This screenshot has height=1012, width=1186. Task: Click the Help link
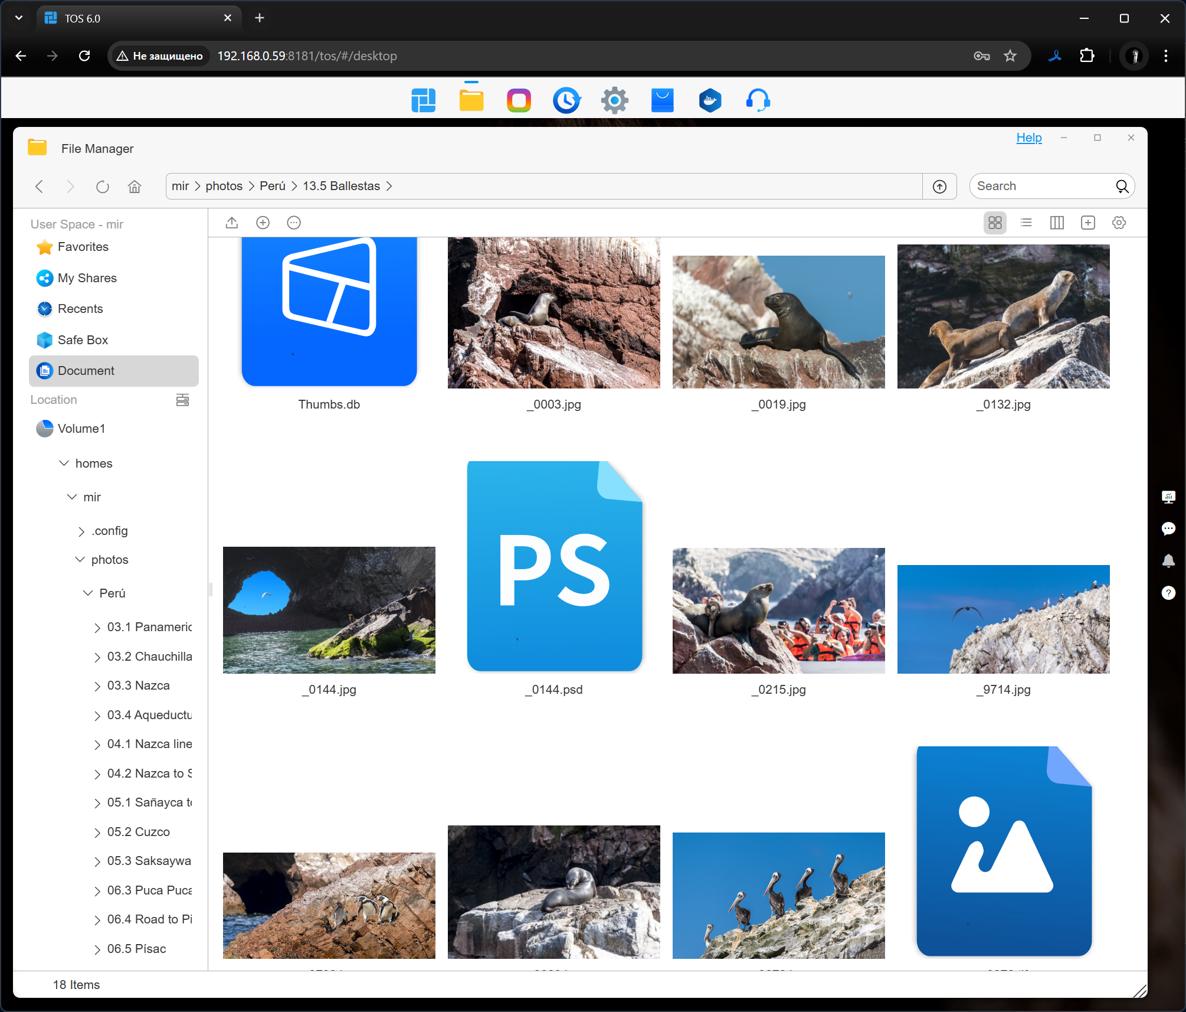tap(1028, 138)
